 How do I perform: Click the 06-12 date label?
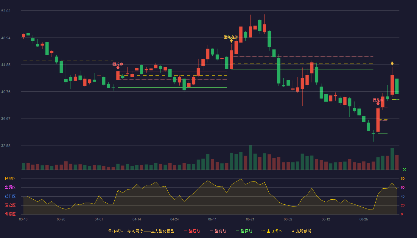(326, 219)
